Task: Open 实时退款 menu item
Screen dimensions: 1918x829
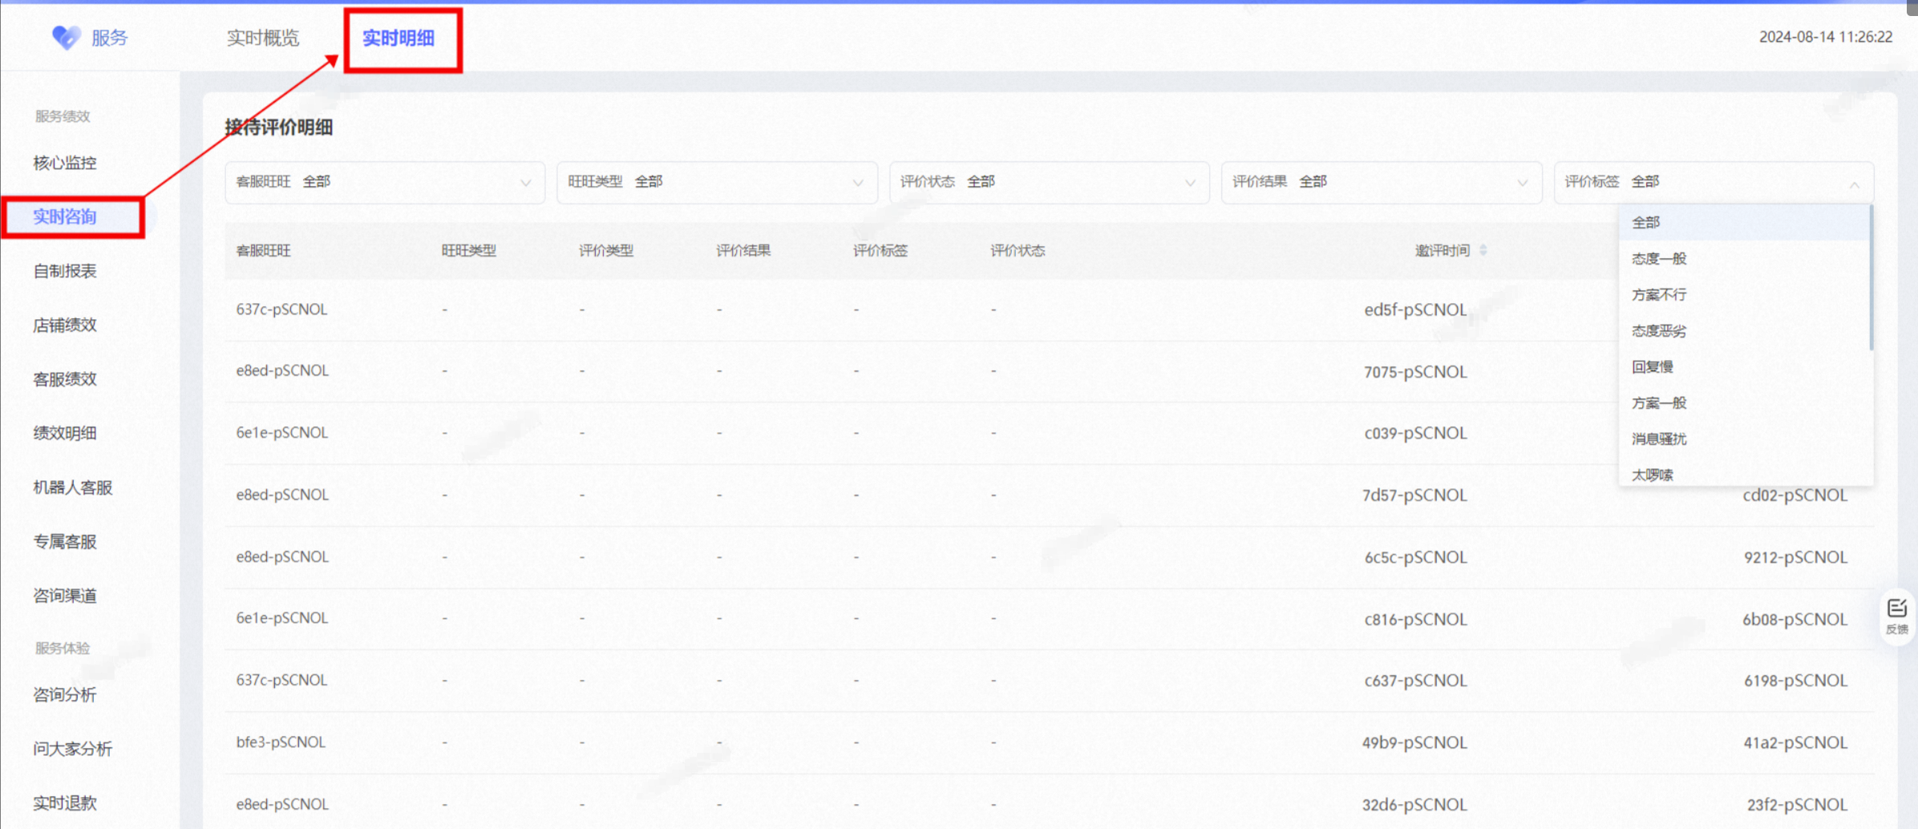Action: pyautogui.click(x=65, y=803)
